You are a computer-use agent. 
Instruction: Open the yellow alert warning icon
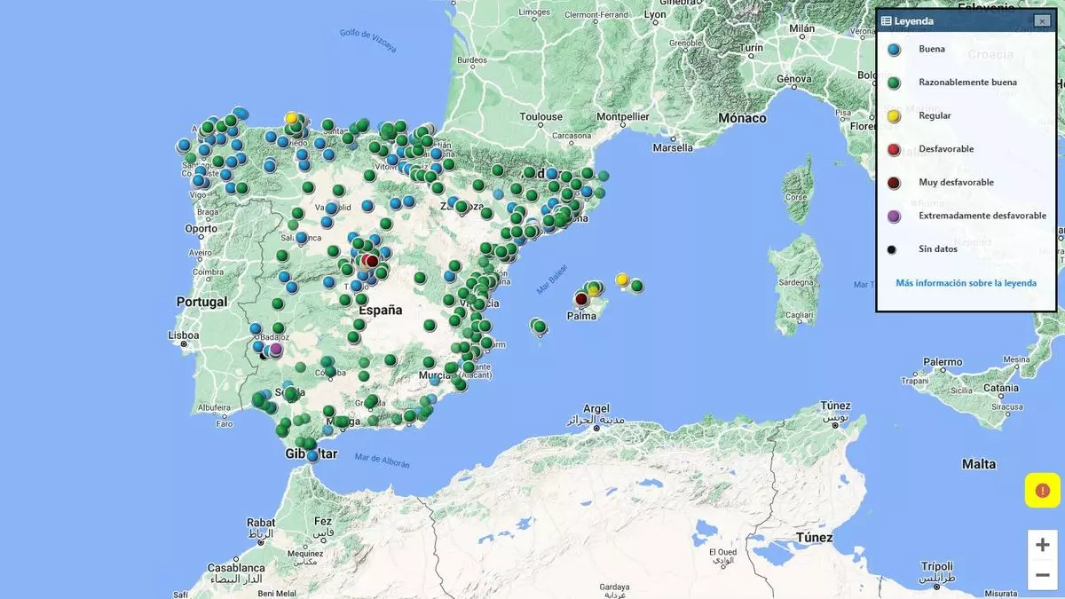(x=1042, y=491)
